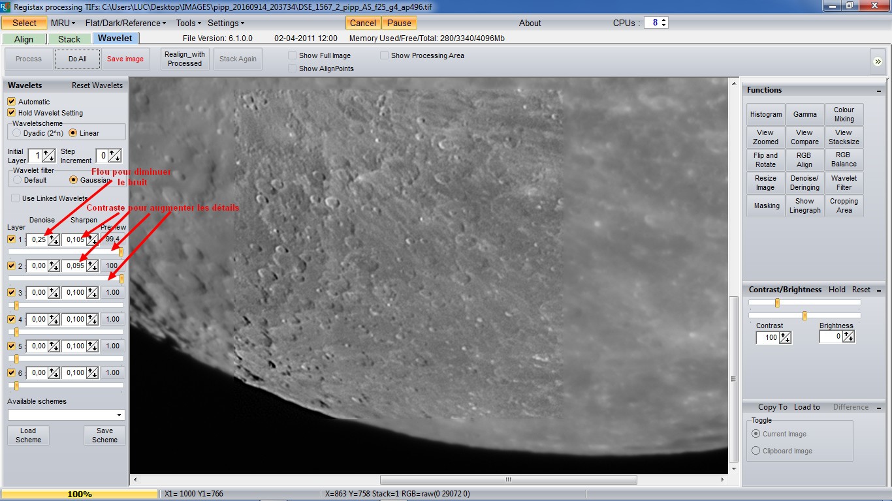
Task: Enable Show AlignPoints
Action: click(x=293, y=68)
